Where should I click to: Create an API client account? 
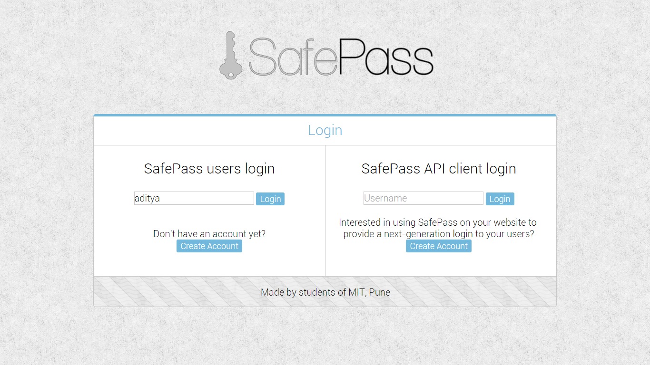tap(438, 246)
